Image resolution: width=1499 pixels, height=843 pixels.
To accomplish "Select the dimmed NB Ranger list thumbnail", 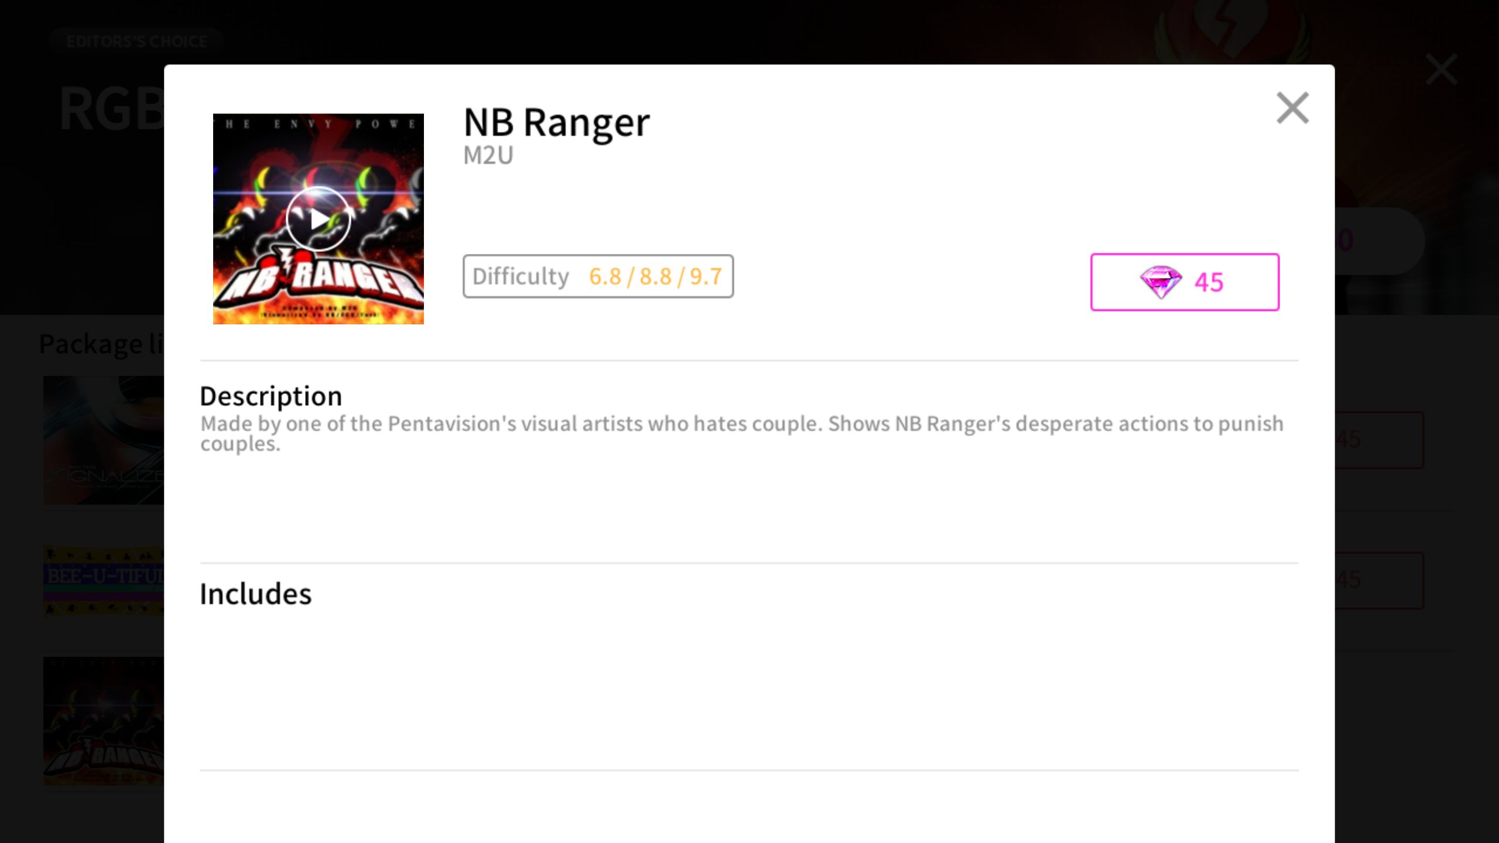I will pos(104,721).
